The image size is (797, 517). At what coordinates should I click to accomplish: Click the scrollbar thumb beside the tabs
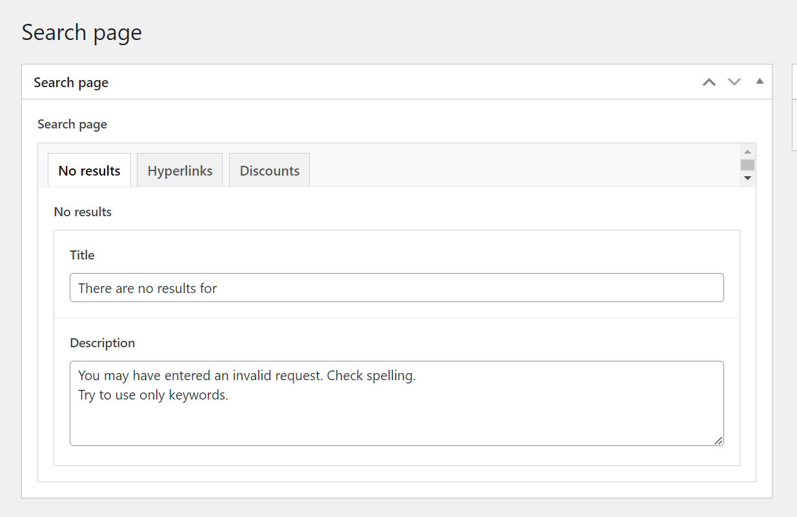[x=747, y=165]
